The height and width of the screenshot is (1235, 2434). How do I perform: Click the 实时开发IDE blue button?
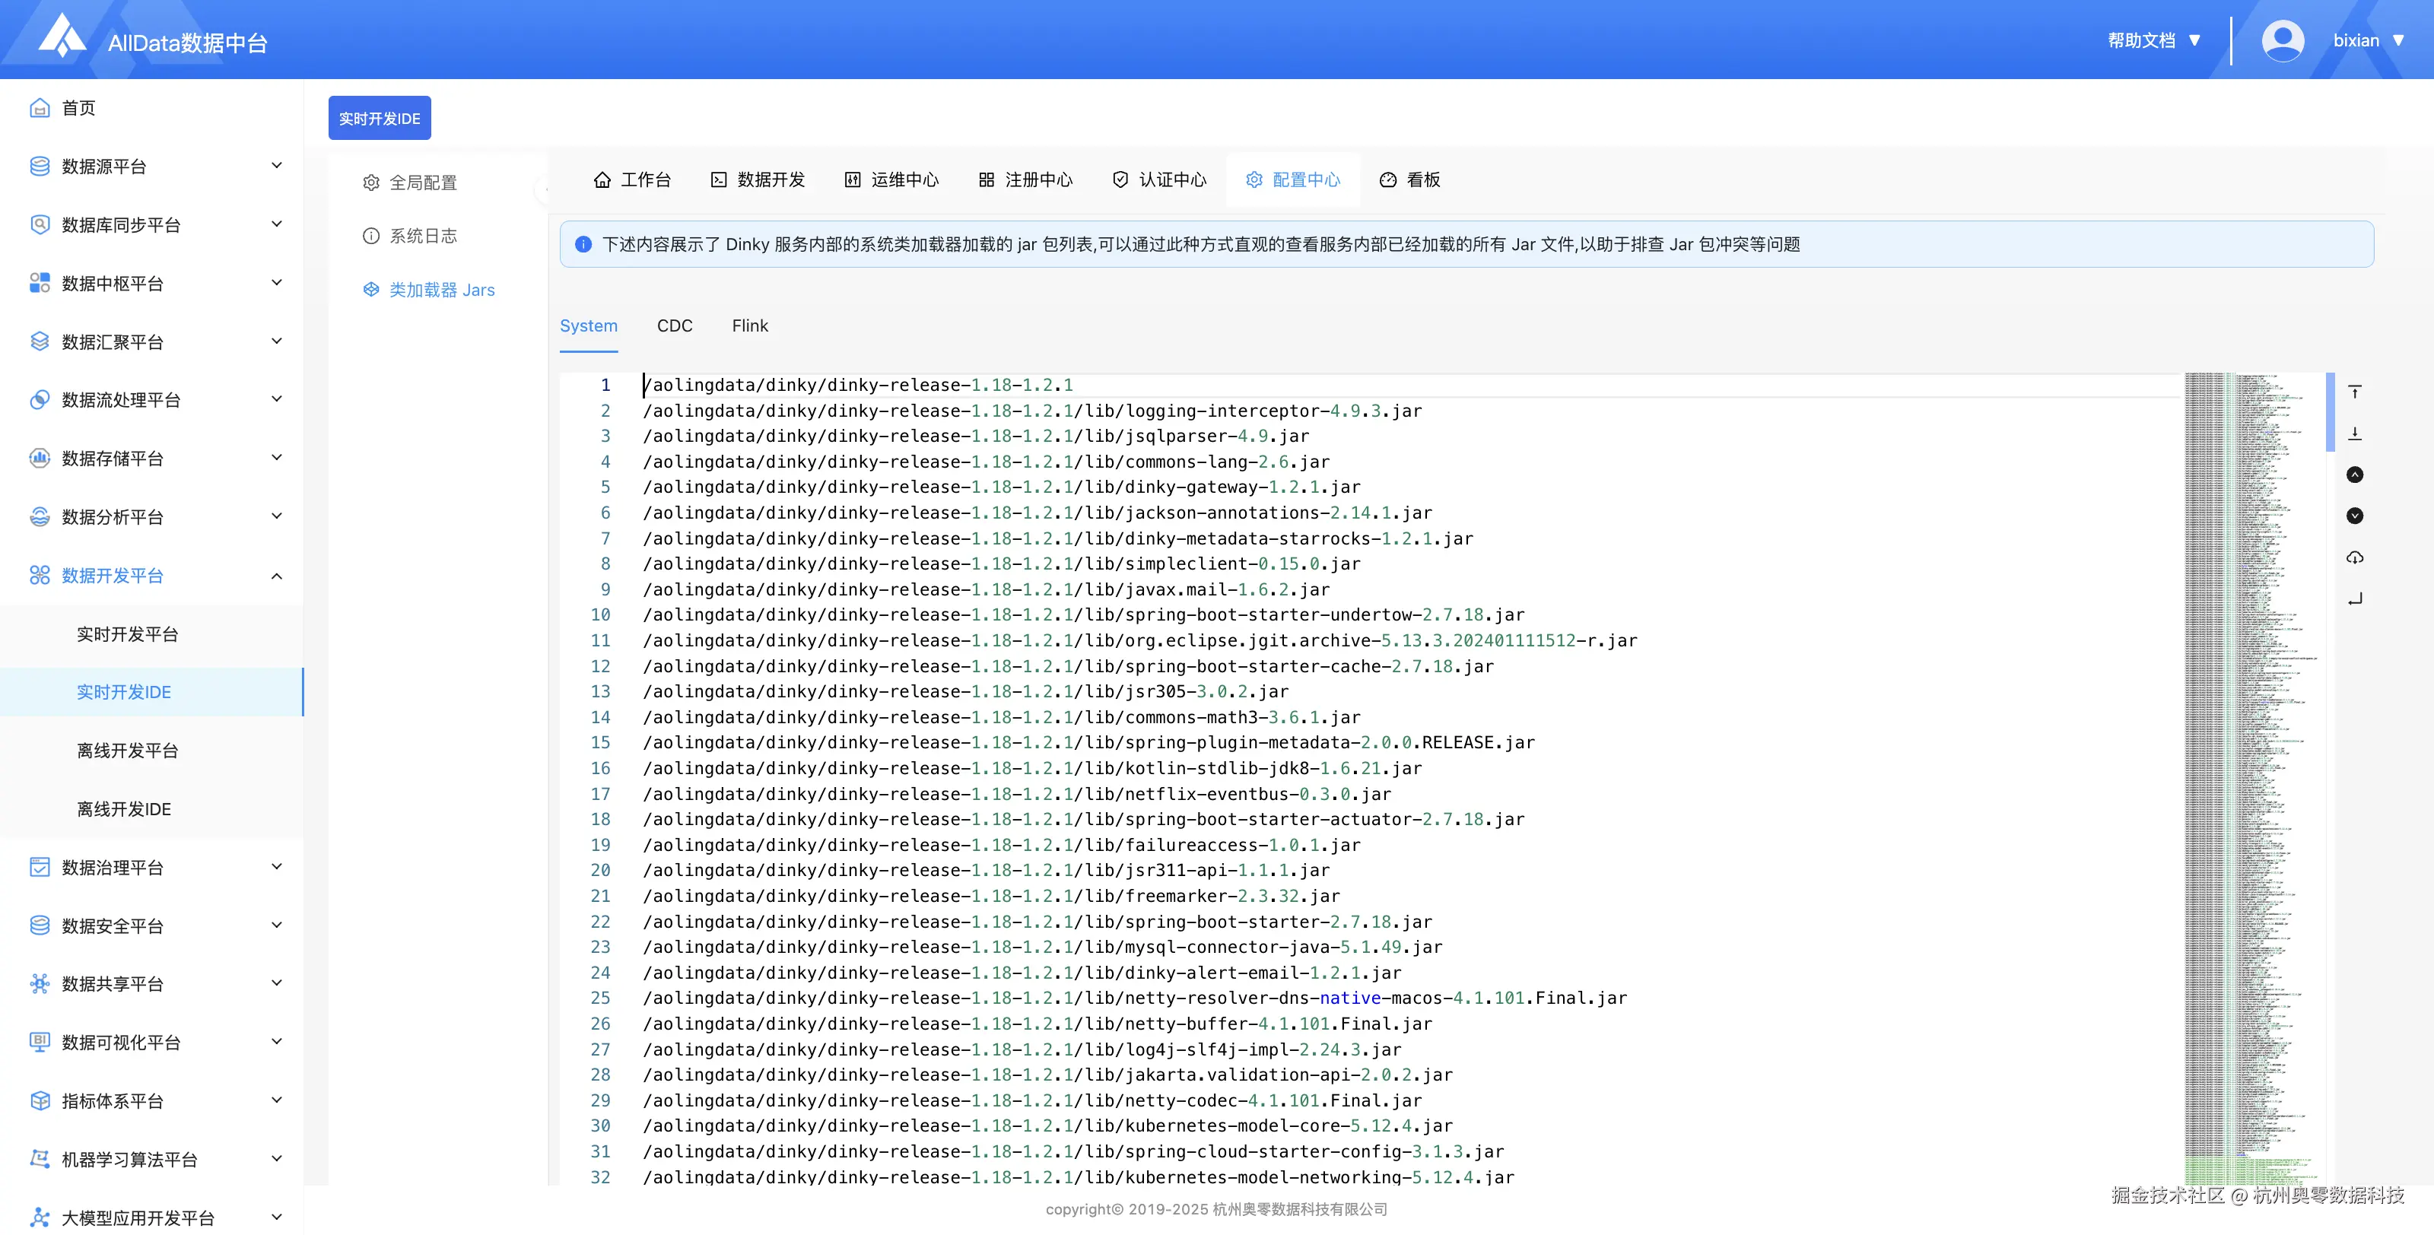(x=379, y=118)
